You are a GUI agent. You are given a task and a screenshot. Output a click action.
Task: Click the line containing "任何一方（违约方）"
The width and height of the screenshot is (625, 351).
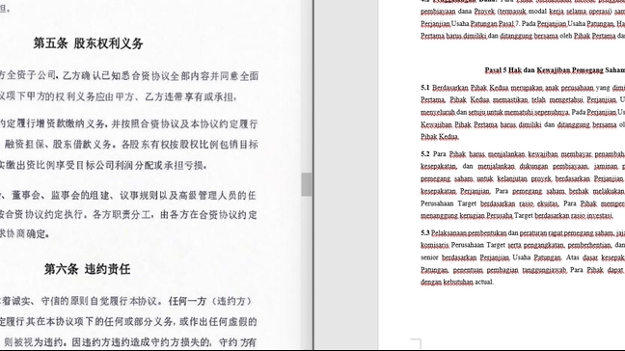tap(126, 301)
